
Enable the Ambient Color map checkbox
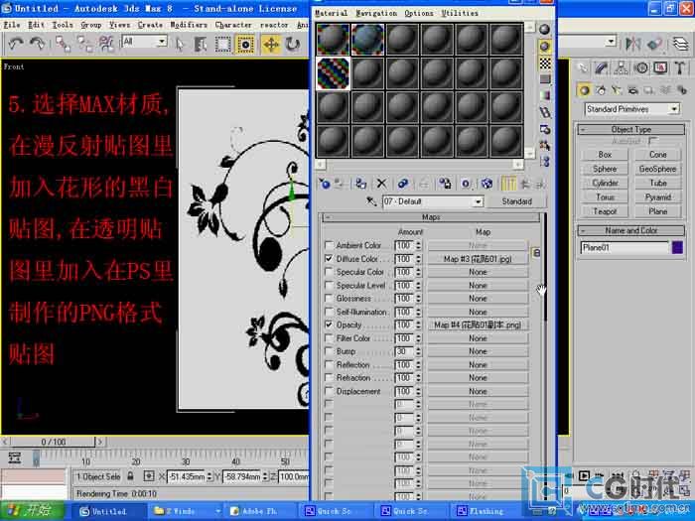pos(329,244)
